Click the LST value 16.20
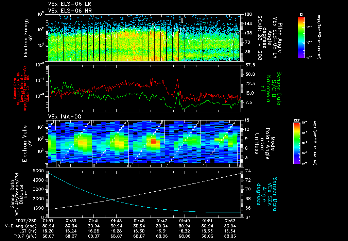This screenshot has width=348, height=241. pyautogui.click(x=48, y=231)
